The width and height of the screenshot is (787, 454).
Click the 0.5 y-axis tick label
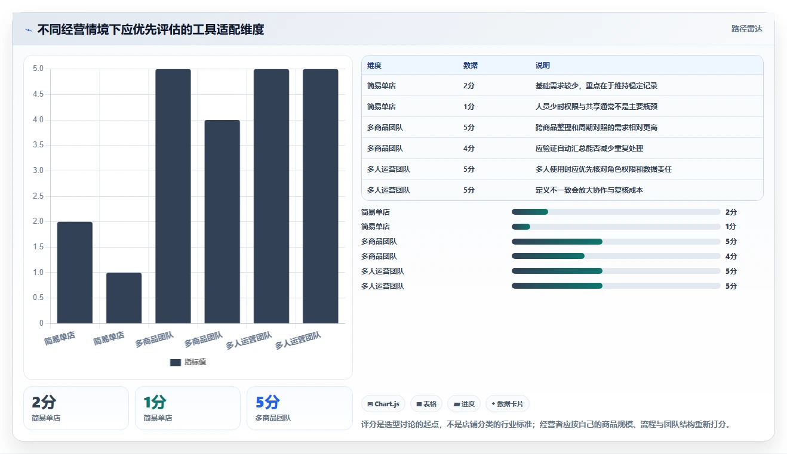(x=38, y=298)
